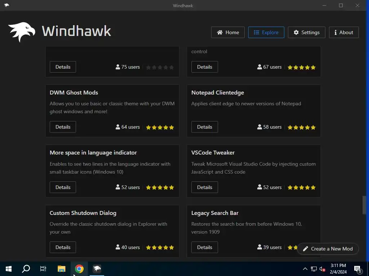Open File Explorer from the taskbar
The height and width of the screenshot is (276, 369).
coord(61,269)
